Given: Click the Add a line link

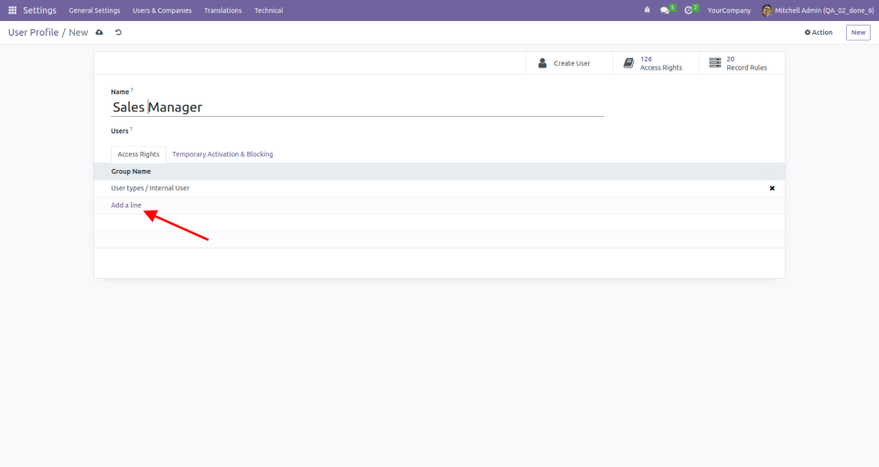Looking at the screenshot, I should click(x=126, y=205).
